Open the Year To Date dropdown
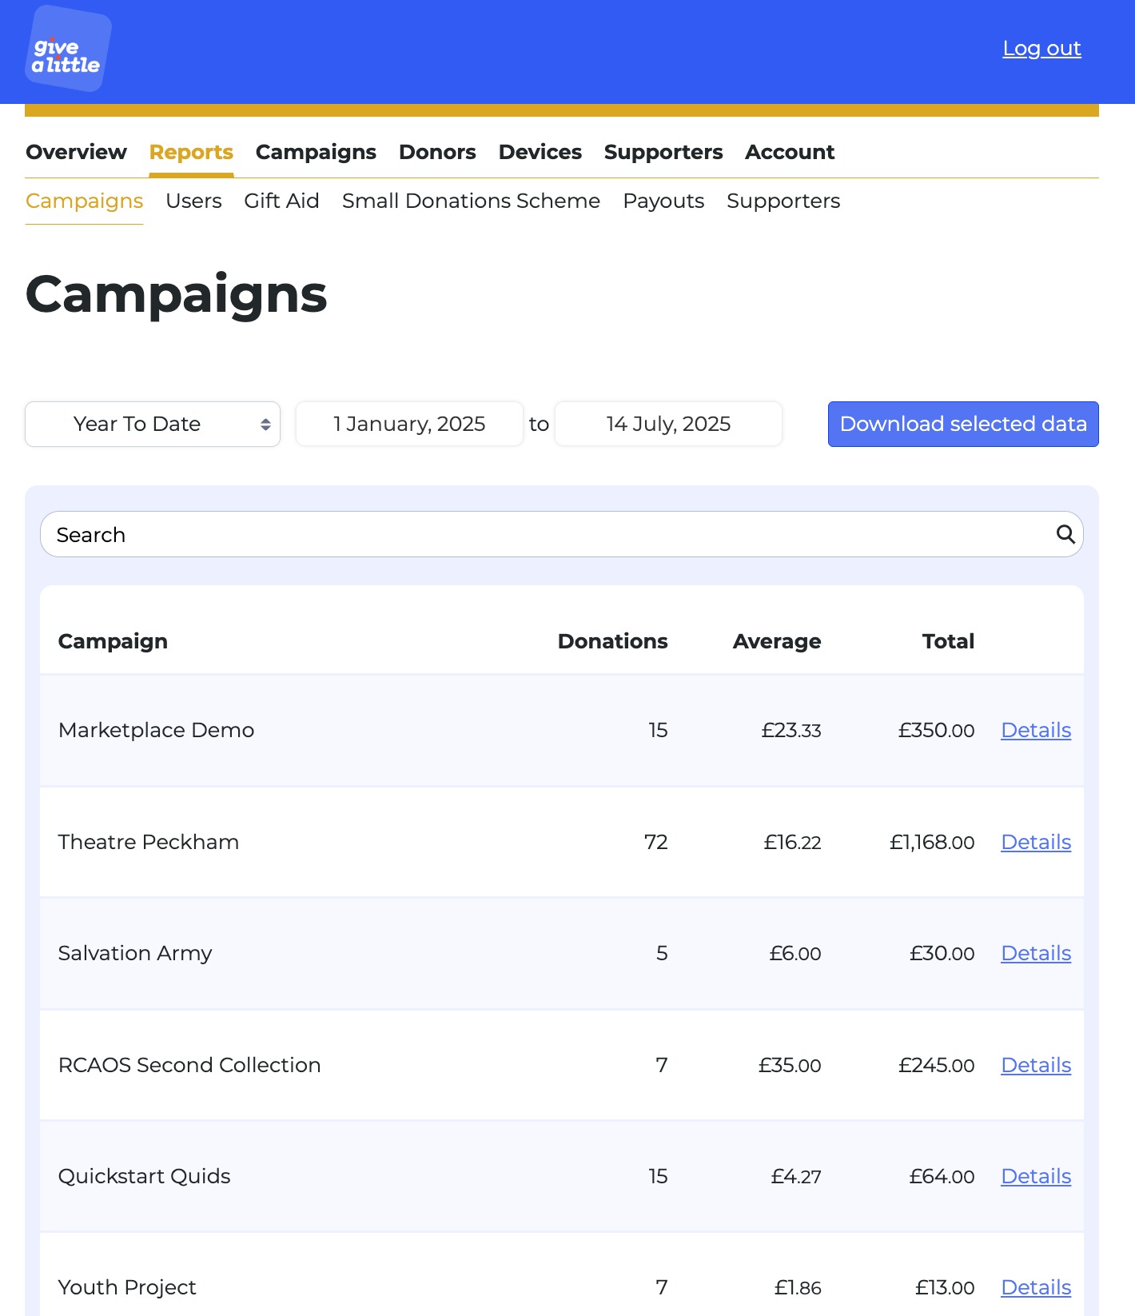 pyautogui.click(x=153, y=424)
